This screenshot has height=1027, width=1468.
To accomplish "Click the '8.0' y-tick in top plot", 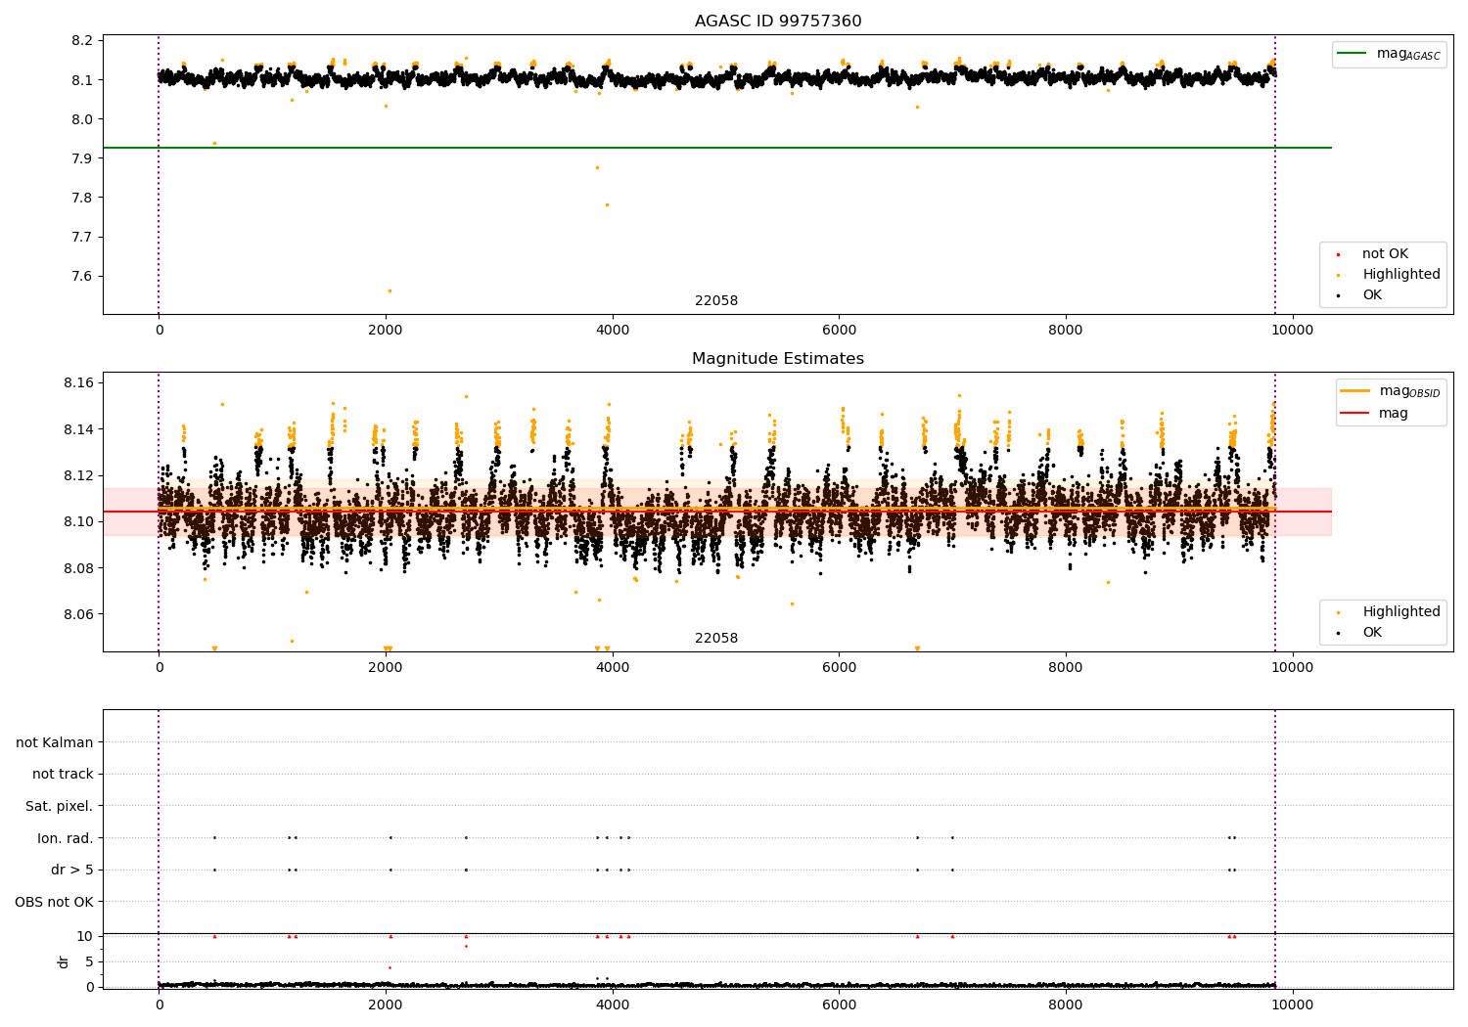I will [x=83, y=119].
